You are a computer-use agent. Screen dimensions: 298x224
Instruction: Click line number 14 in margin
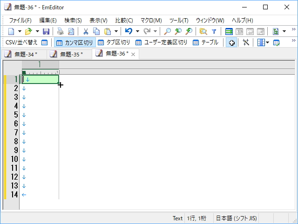(x=14, y=195)
